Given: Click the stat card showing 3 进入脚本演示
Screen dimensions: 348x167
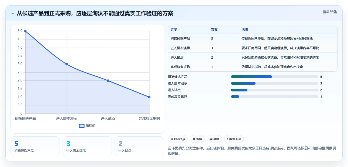Looking at the screenshot, I should [x=87, y=146].
